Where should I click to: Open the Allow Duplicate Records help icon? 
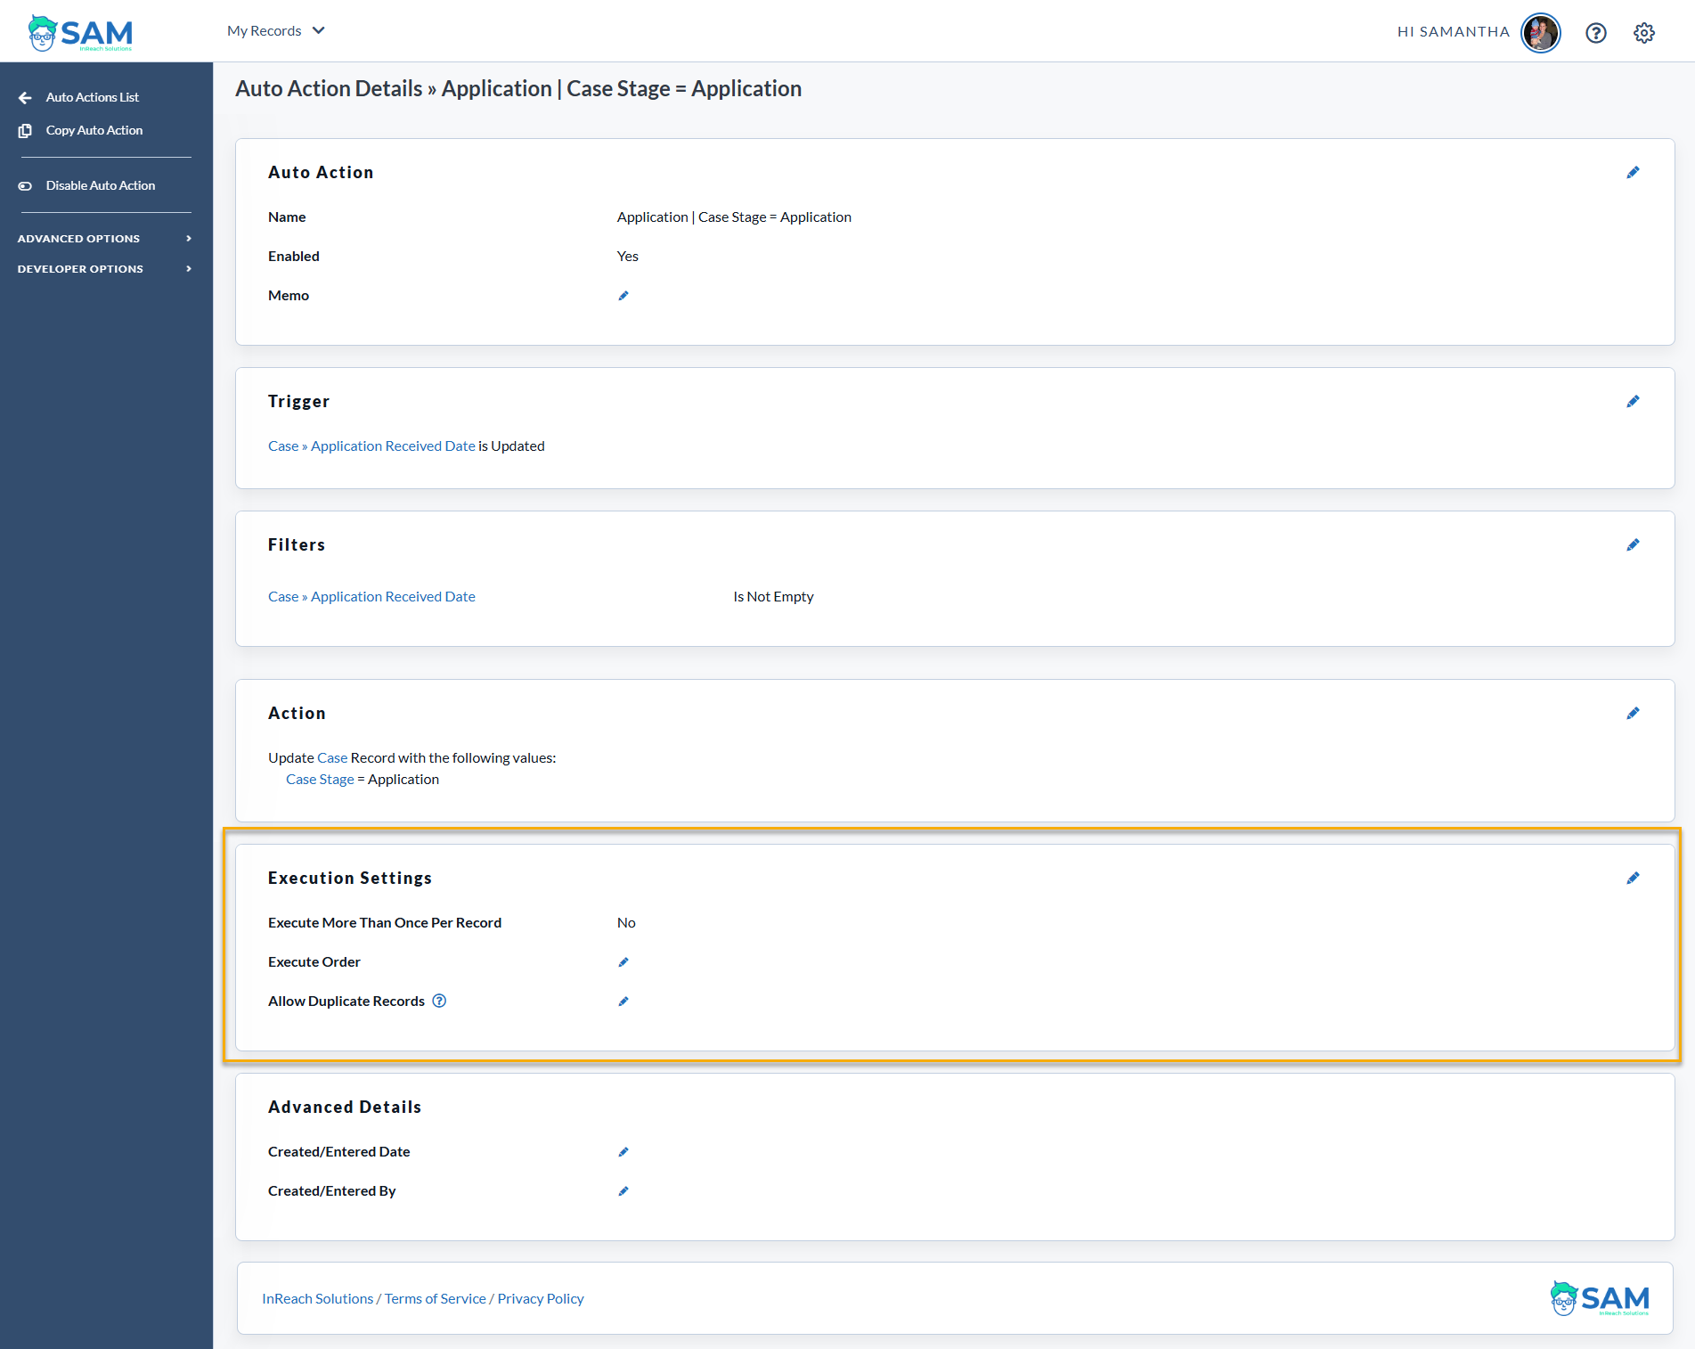click(439, 1001)
